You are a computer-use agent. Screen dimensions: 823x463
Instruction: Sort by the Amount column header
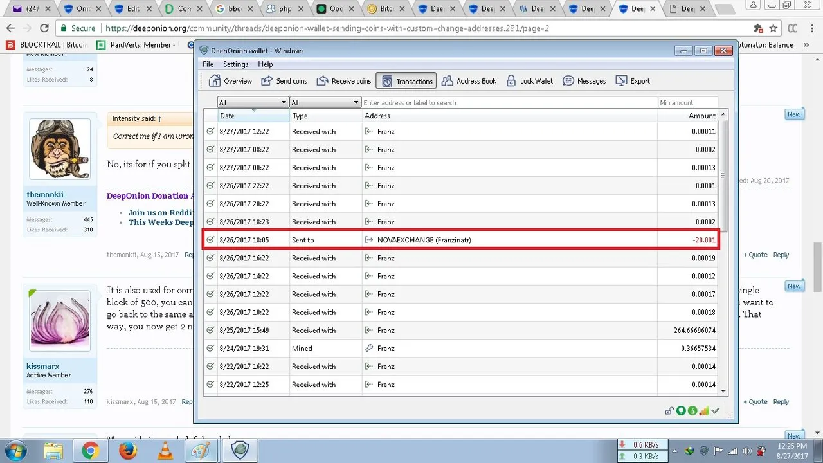coord(687,116)
